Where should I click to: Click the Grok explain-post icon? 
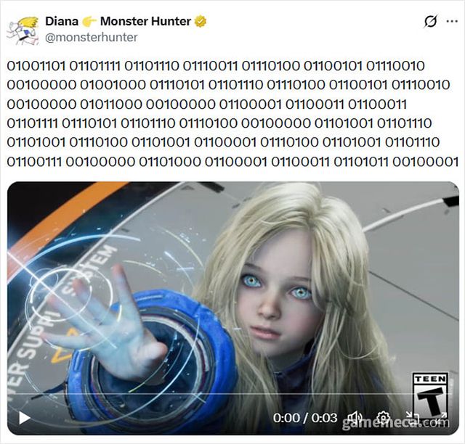[x=431, y=21]
